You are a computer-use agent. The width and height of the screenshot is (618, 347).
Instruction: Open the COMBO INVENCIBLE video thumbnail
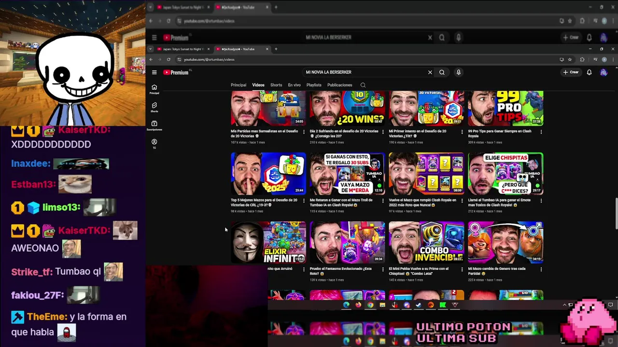426,242
